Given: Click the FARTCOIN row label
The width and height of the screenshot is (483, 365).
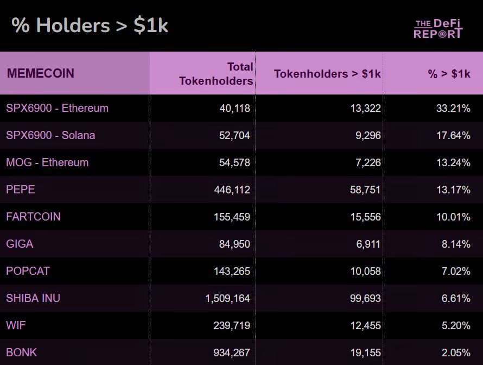Looking at the screenshot, I should tap(33, 217).
